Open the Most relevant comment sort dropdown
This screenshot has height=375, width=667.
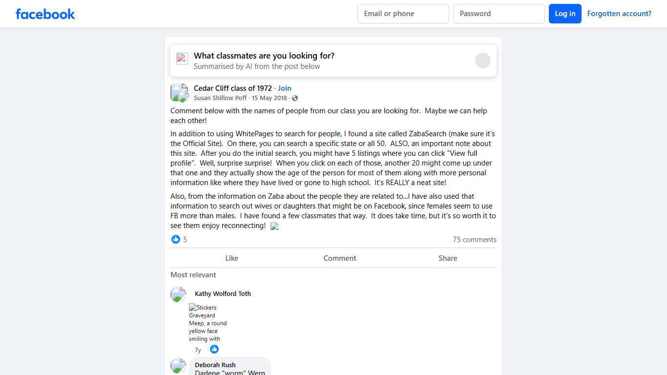point(193,275)
